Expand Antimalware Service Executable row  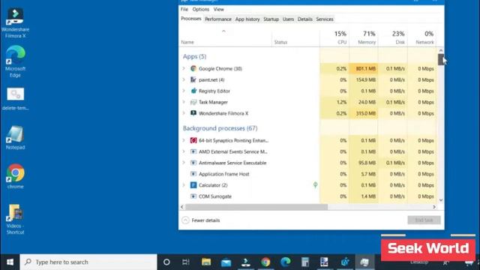click(x=184, y=163)
